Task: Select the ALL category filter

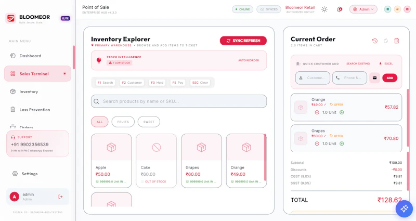Action: (99, 122)
